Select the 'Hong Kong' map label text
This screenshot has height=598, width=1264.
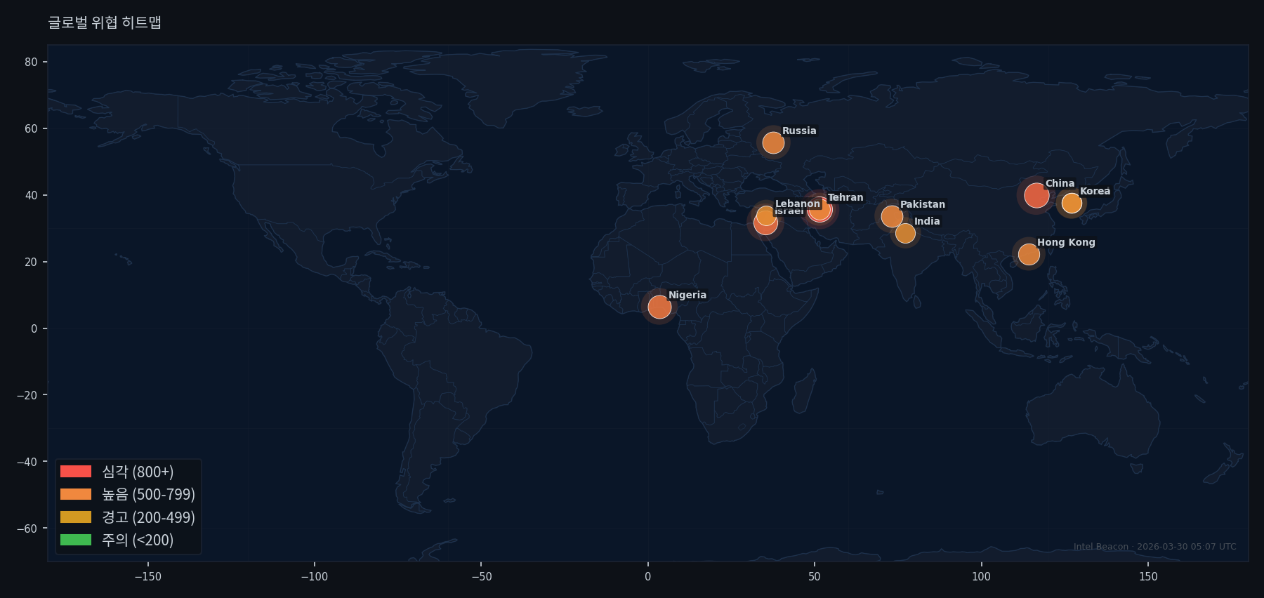click(1066, 242)
